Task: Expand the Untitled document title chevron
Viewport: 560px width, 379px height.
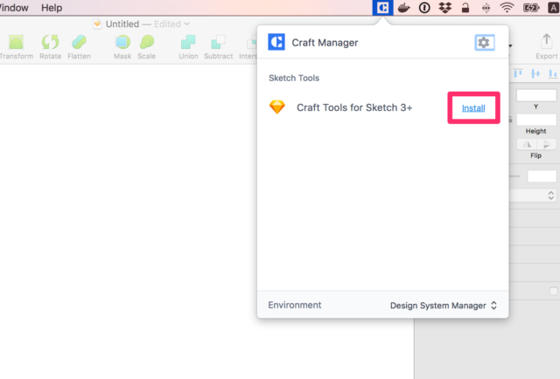Action: coord(186,24)
